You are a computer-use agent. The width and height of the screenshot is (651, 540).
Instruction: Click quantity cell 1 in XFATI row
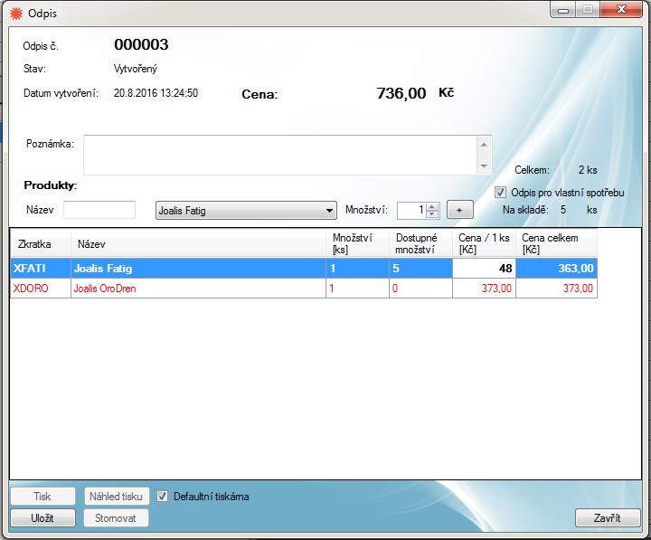click(357, 269)
